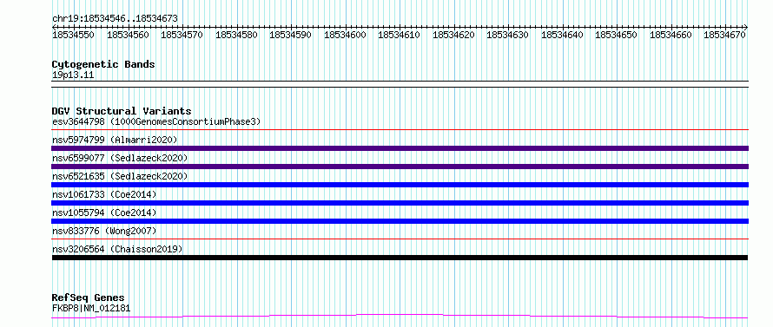The height and width of the screenshot is (327, 773).
Task: Open variant nsv1061733 (Coe2014)
Action: coord(104,194)
